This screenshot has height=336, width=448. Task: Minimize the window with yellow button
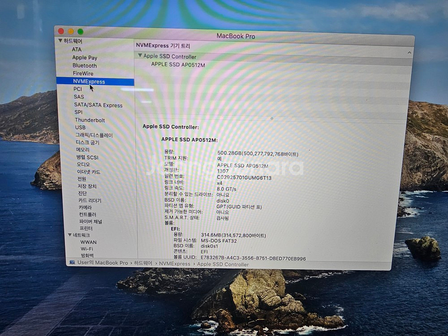(71, 31)
